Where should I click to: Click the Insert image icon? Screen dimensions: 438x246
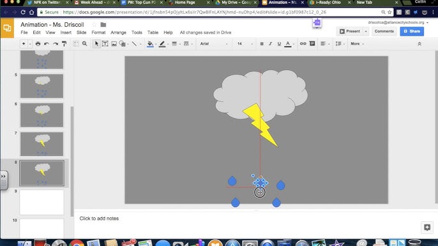pyautogui.click(x=114, y=44)
